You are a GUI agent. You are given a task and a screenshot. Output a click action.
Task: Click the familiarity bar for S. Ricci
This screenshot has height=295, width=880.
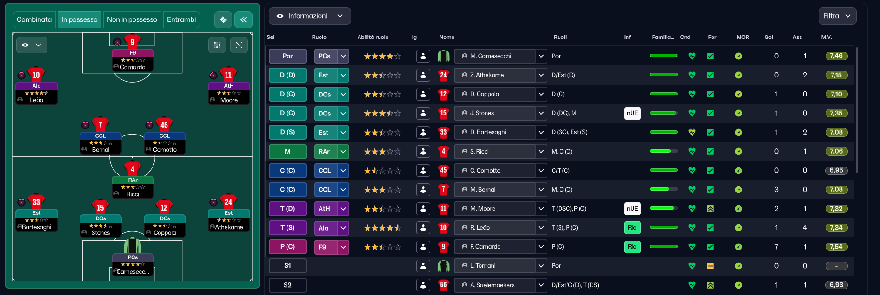point(664,151)
